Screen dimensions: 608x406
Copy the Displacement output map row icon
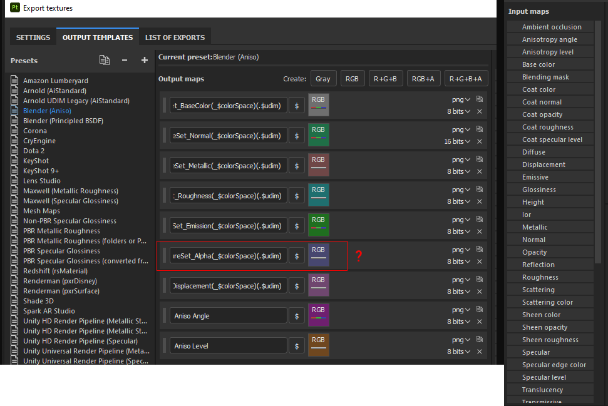[480, 279]
